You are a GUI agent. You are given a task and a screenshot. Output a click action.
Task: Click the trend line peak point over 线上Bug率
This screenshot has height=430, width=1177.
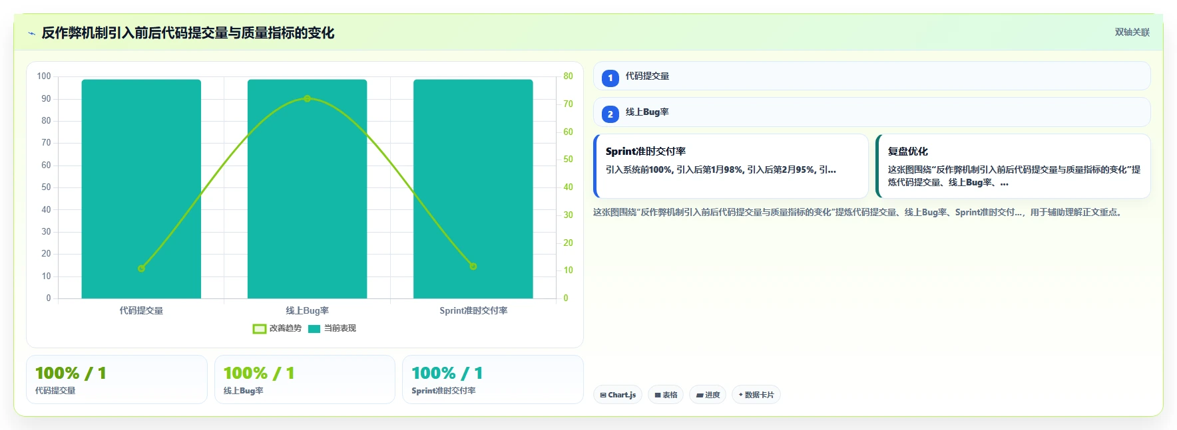[307, 98]
